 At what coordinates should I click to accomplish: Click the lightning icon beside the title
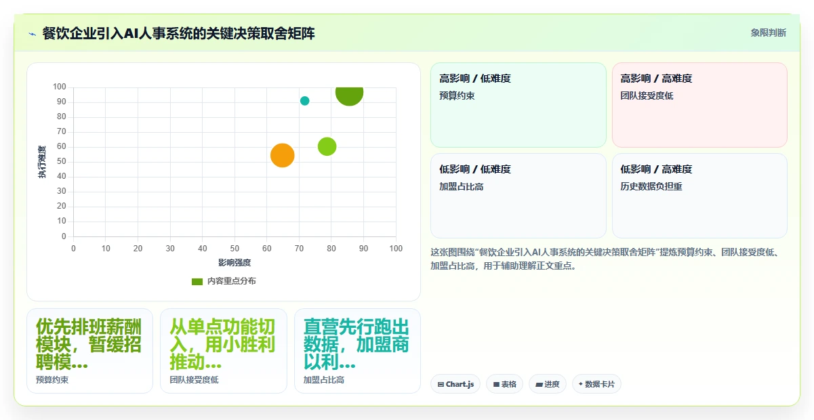pyautogui.click(x=32, y=34)
